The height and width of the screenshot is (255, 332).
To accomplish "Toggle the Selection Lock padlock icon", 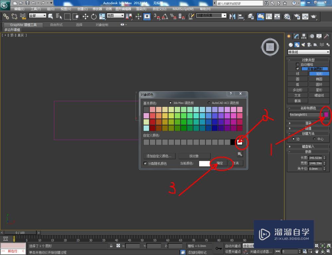I will [x=111, y=246].
